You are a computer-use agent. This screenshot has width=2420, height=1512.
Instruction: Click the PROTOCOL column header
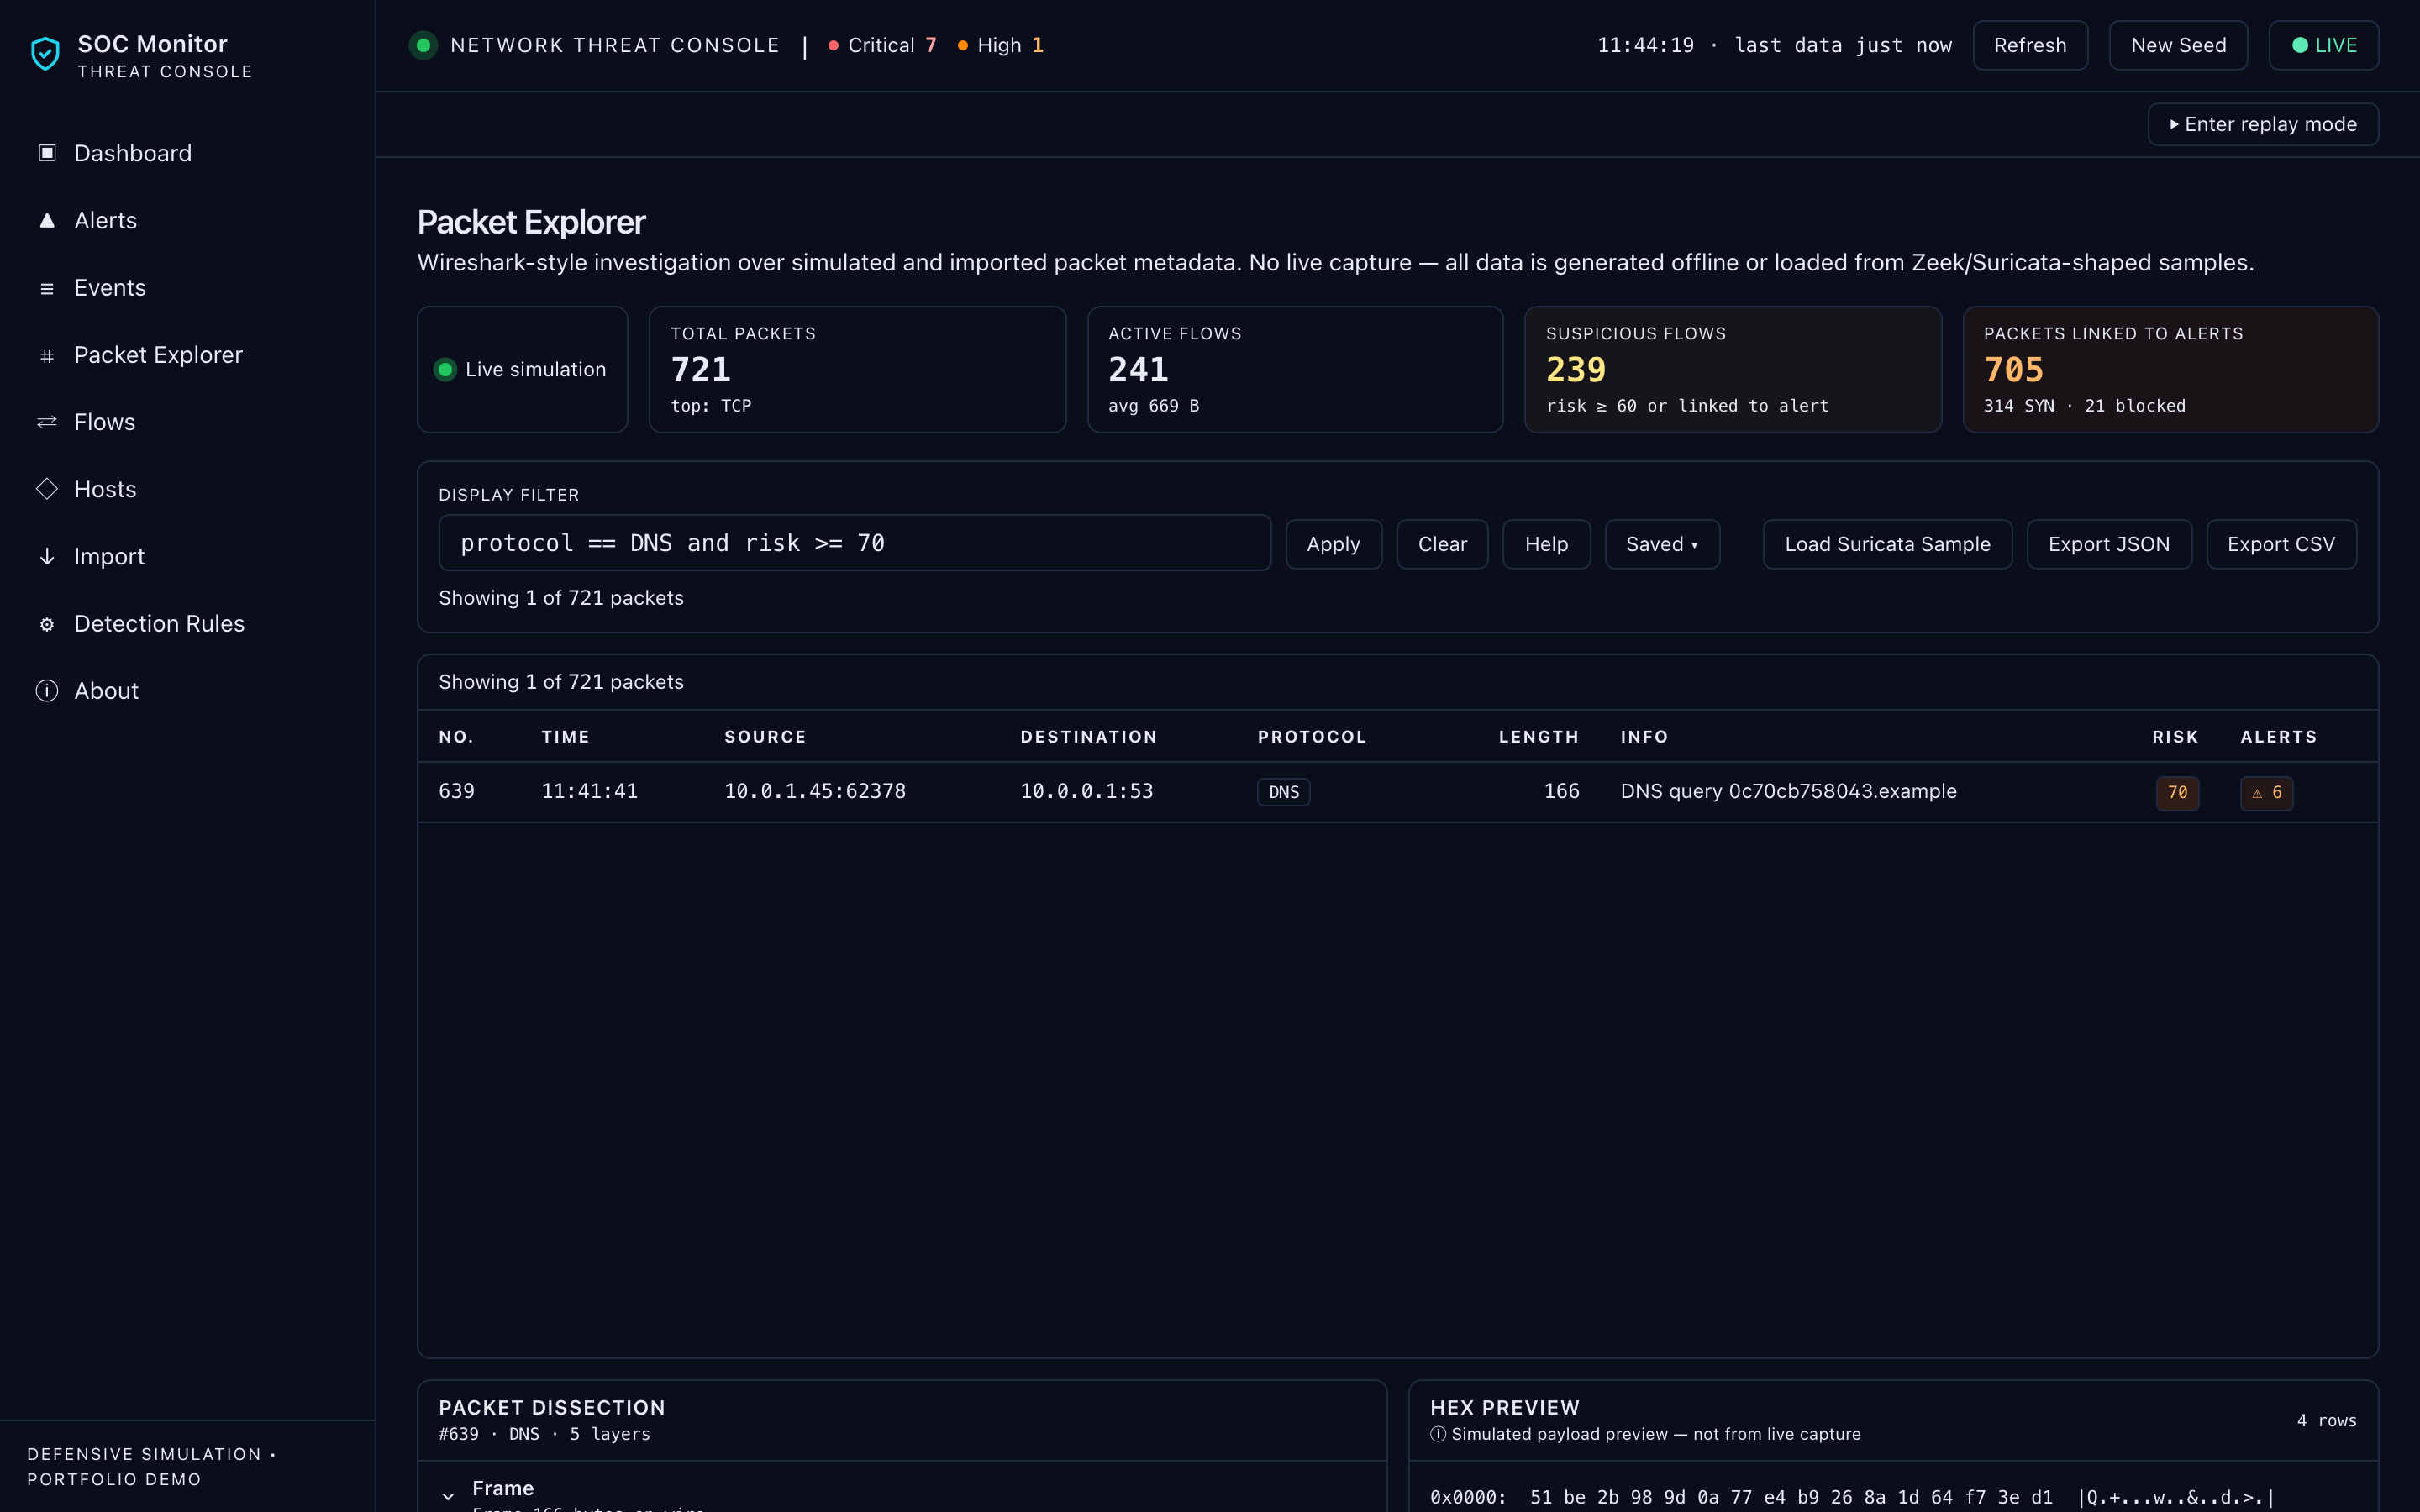click(1311, 737)
